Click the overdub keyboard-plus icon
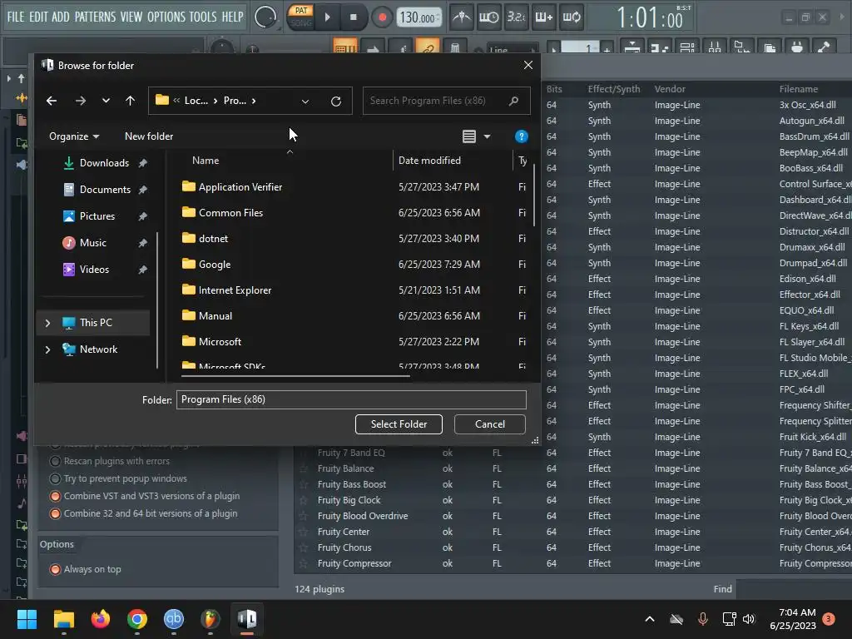 tap(544, 17)
